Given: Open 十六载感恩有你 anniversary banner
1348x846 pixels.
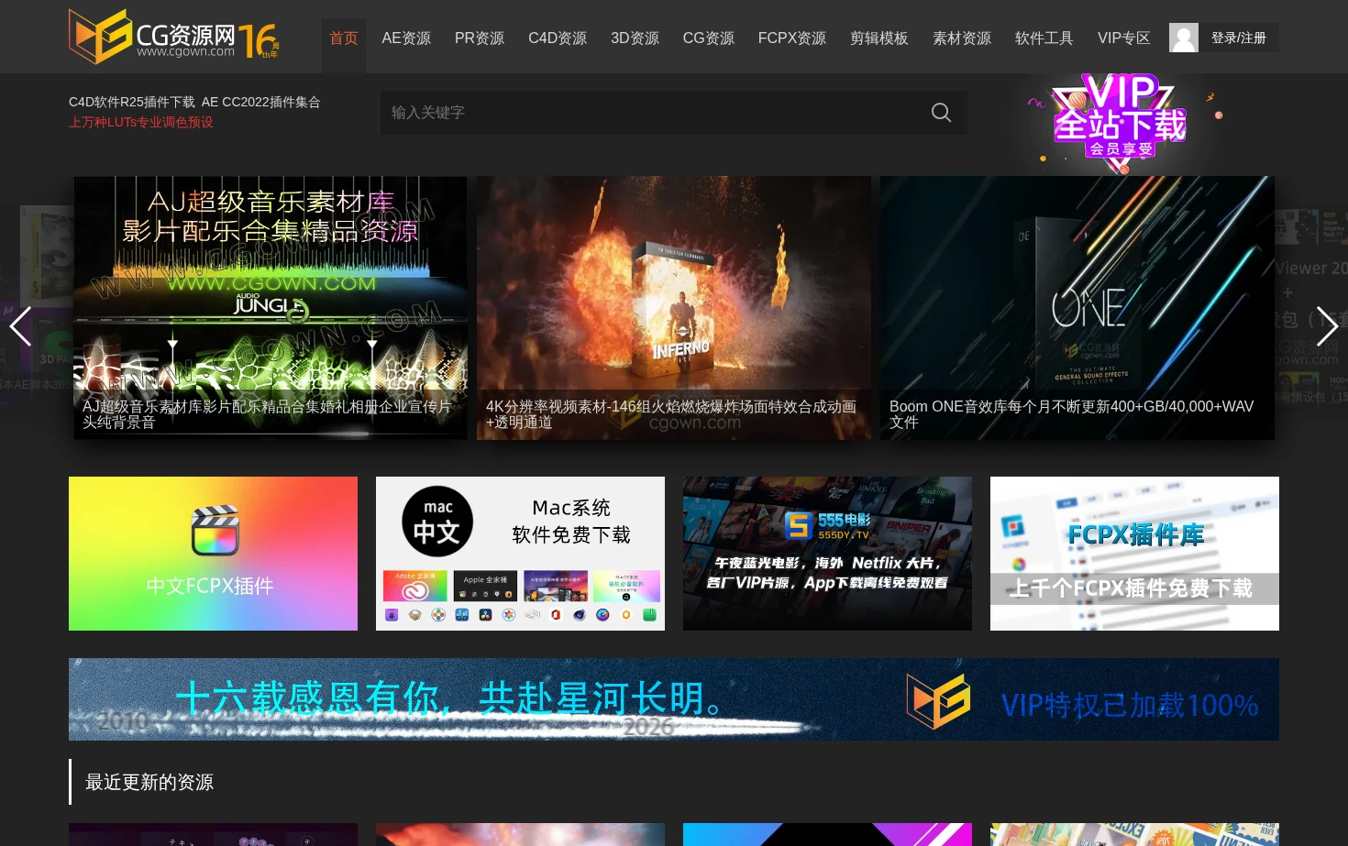Looking at the screenshot, I should [674, 699].
